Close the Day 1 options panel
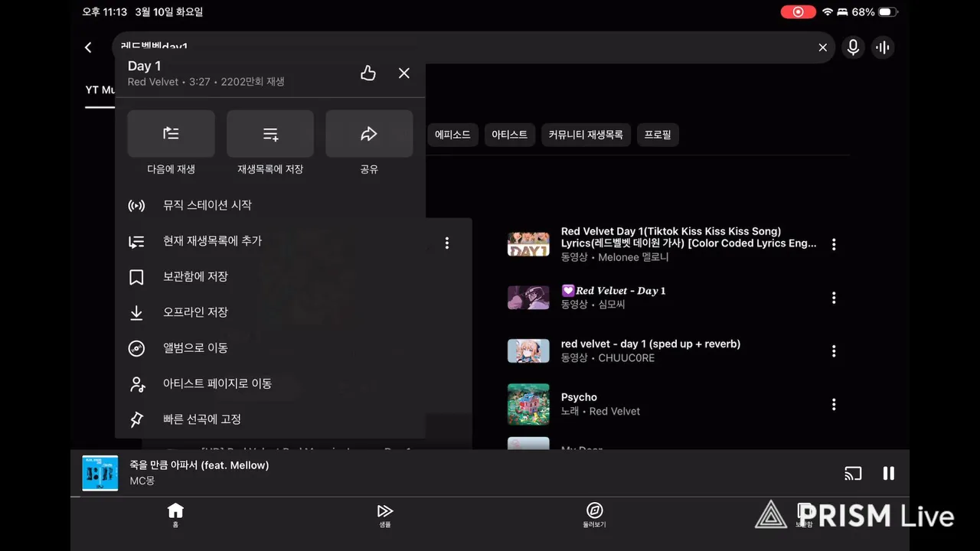Screen dimensions: 980x551 coord(404,73)
